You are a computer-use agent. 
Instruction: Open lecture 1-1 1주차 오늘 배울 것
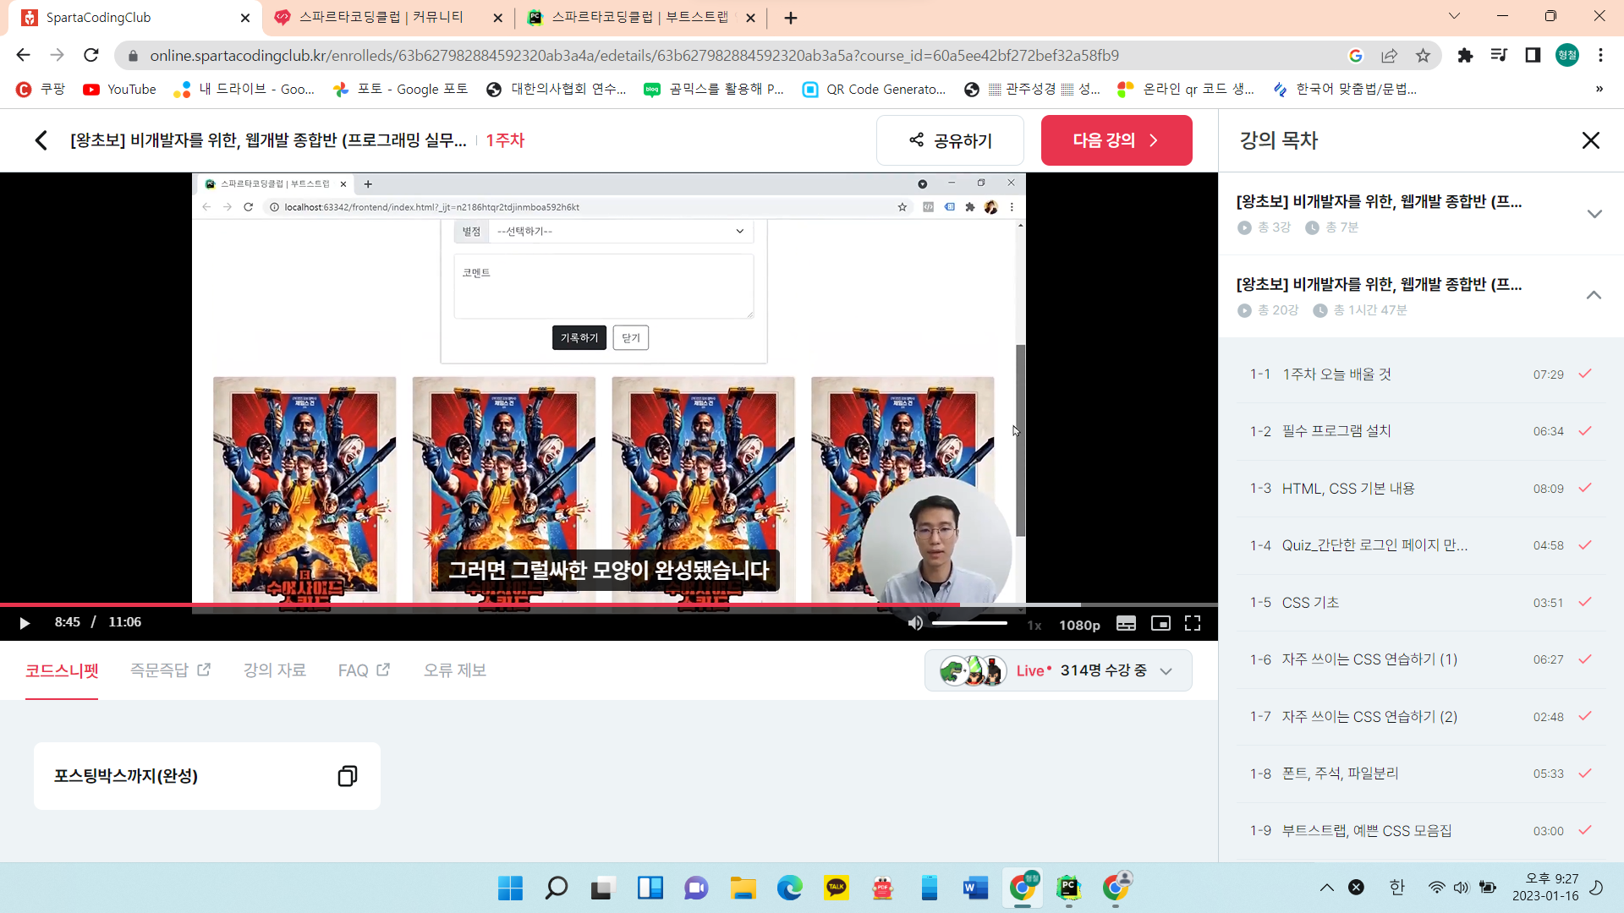pyautogui.click(x=1421, y=374)
